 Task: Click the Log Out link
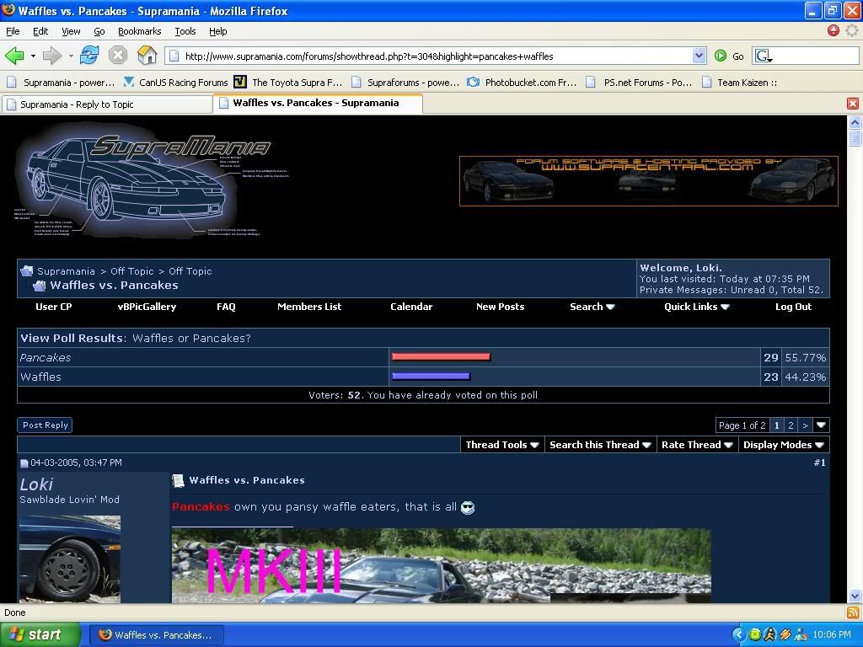pos(793,307)
